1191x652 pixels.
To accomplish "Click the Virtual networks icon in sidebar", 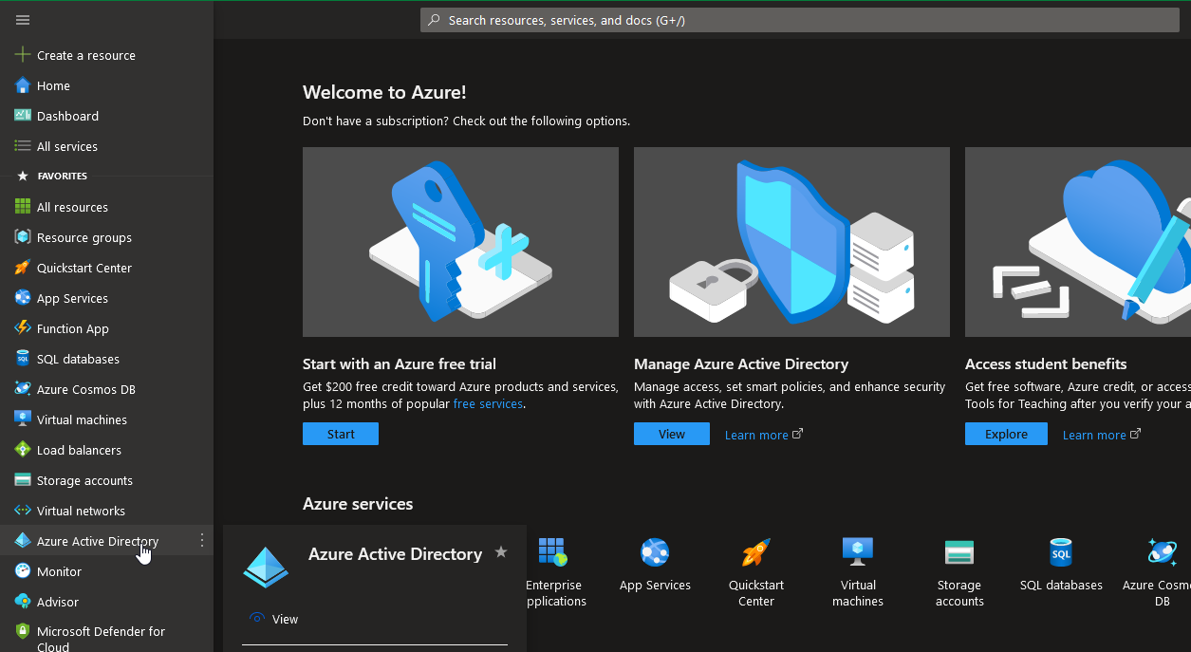I will [23, 511].
